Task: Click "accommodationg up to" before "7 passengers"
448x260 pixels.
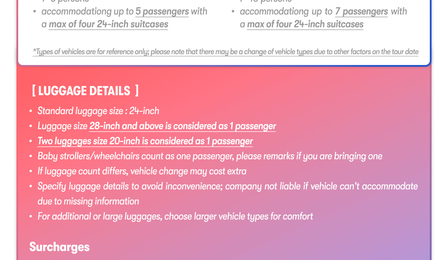Action: coord(286,12)
